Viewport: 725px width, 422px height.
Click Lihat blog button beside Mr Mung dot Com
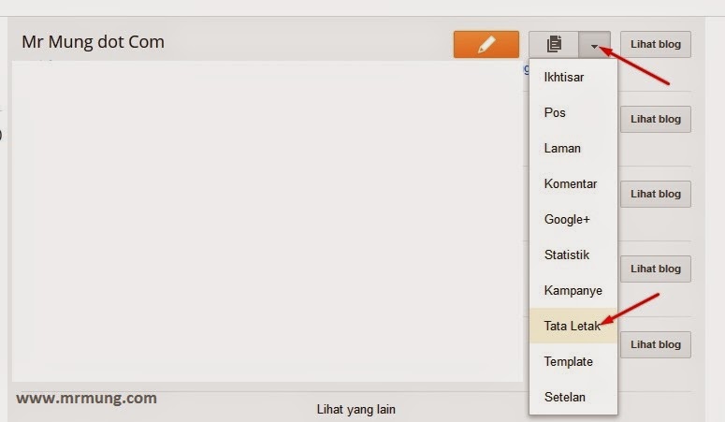(x=655, y=44)
